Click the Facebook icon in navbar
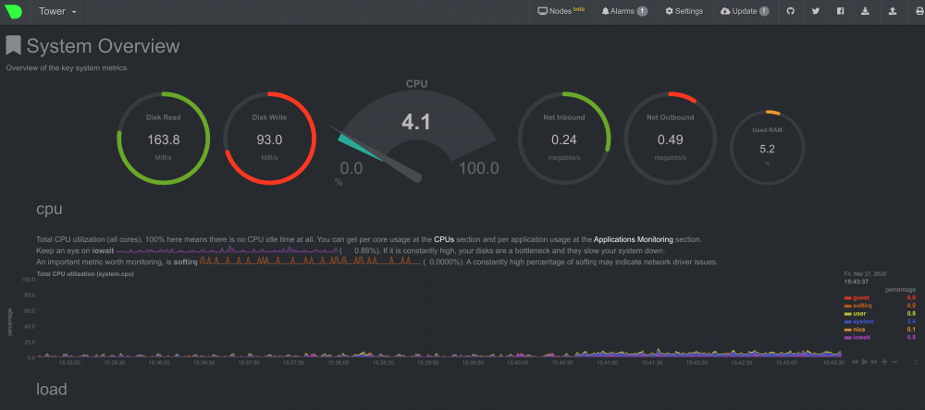 click(840, 11)
